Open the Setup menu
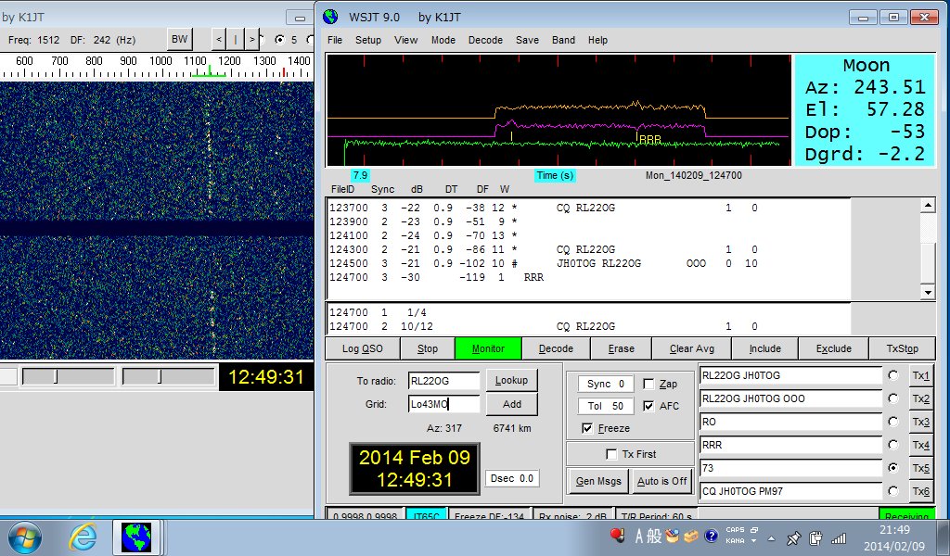The image size is (950, 556). pos(367,40)
